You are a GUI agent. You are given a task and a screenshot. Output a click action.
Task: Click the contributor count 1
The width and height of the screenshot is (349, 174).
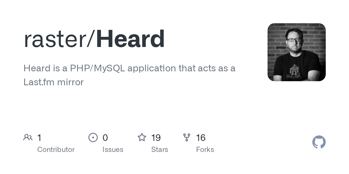tap(39, 138)
